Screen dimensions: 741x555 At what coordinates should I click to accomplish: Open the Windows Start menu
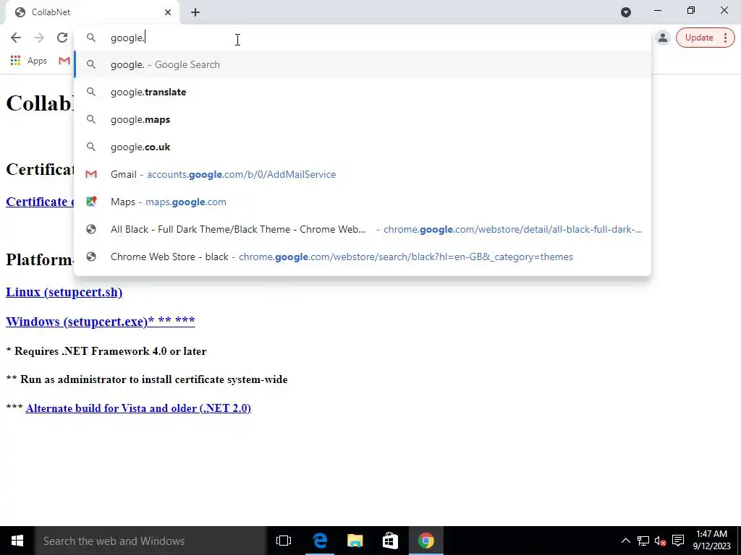click(17, 541)
